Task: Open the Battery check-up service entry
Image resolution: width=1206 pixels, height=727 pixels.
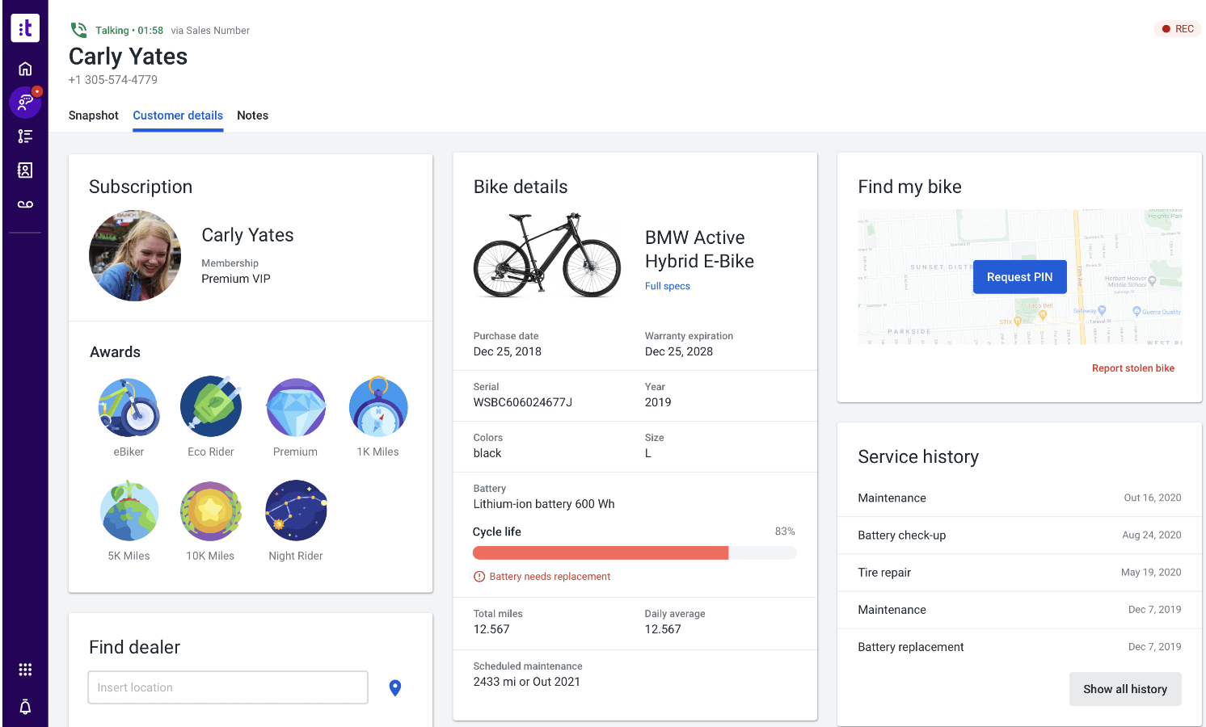Action: click(x=1020, y=536)
